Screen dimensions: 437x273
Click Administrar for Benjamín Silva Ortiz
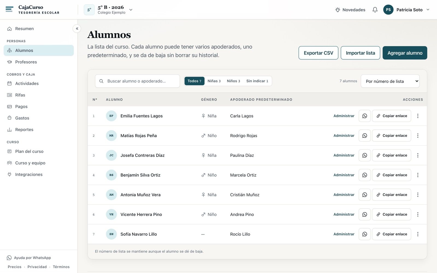[x=344, y=175]
